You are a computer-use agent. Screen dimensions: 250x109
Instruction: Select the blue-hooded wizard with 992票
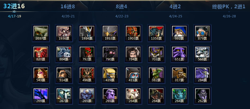click(179, 33)
